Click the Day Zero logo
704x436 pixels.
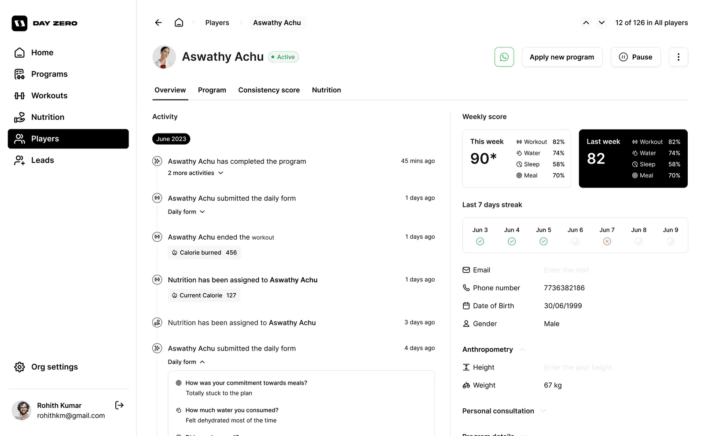(x=44, y=23)
